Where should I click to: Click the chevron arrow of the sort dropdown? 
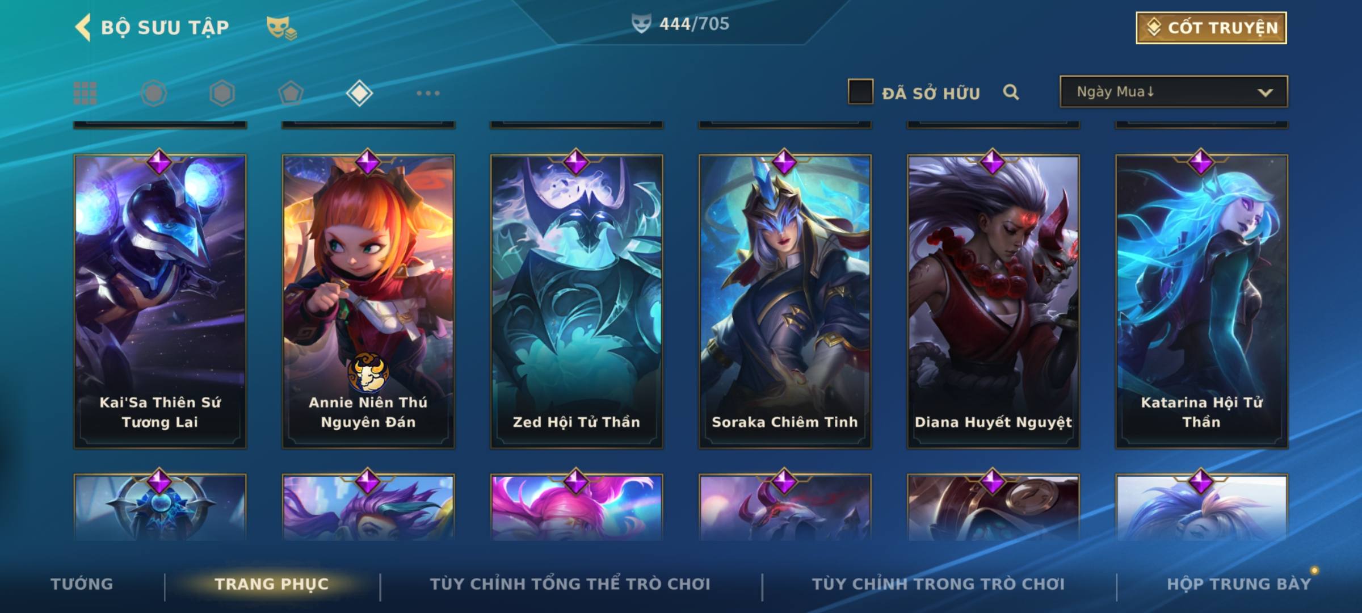pos(1265,93)
